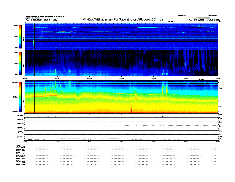Click 00:00 tick below the RAD1 spectrogram
This screenshot has width=235, height=182.
pos(25,78)
